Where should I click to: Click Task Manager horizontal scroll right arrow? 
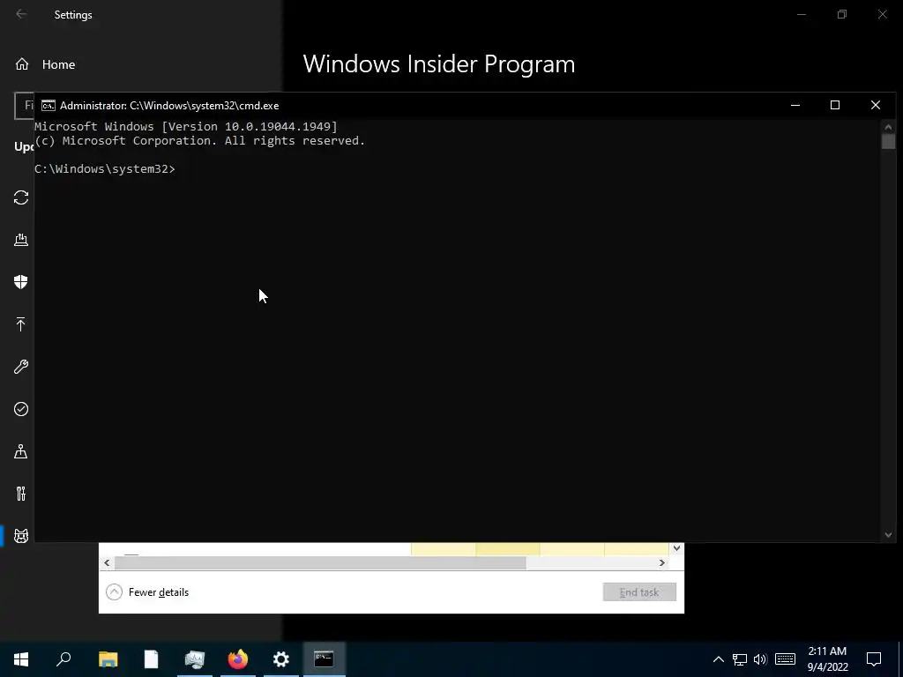(x=662, y=562)
